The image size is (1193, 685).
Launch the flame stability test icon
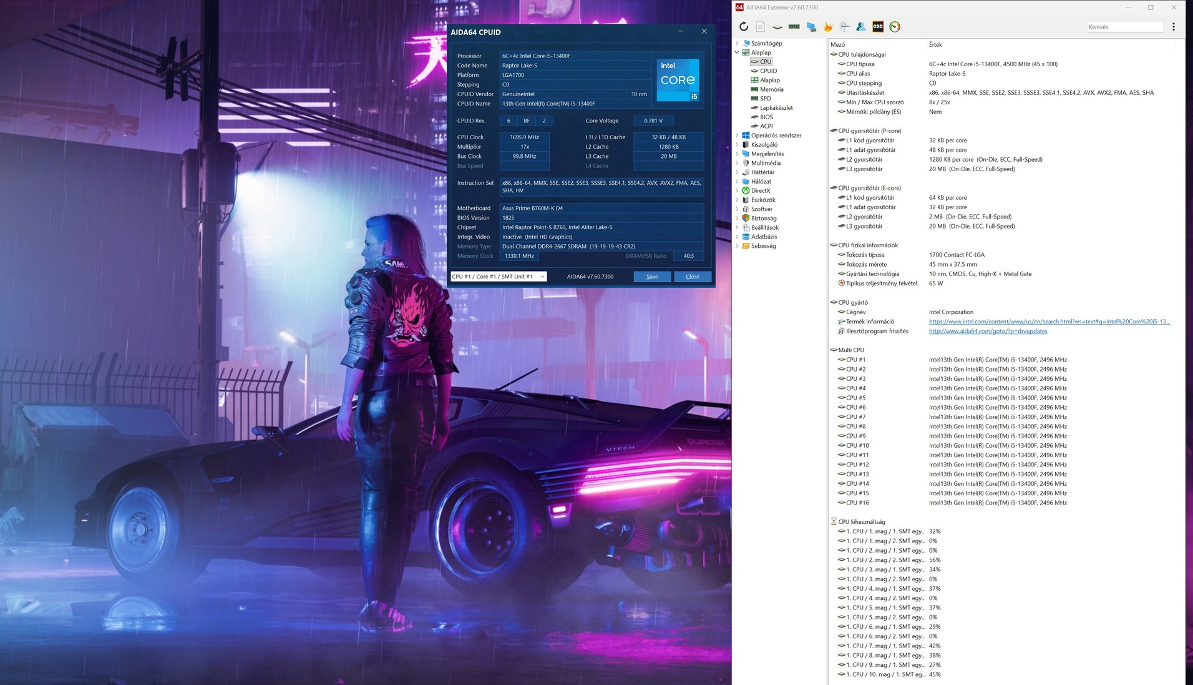pyautogui.click(x=828, y=27)
